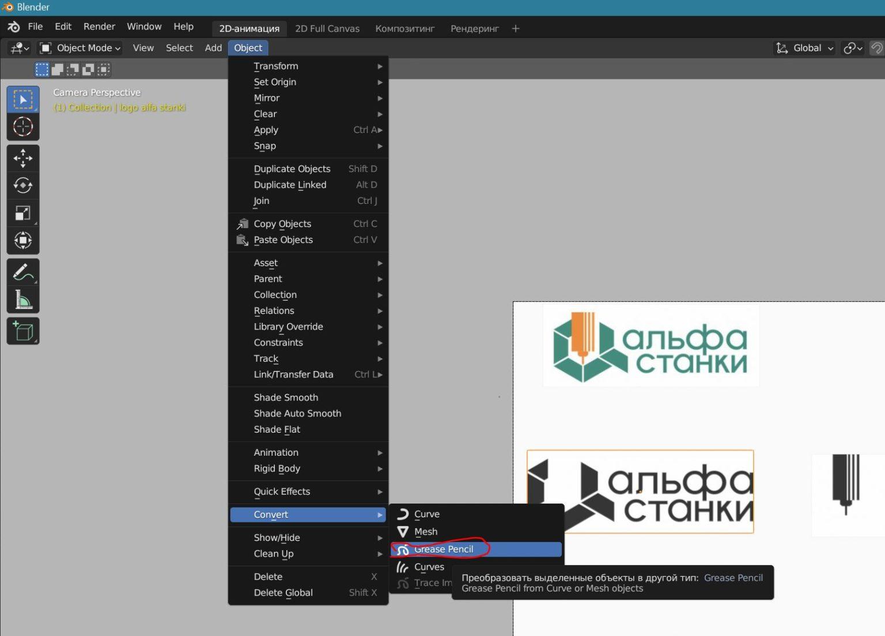
Task: Switch to the Композитинг workspace tab
Action: click(405, 28)
